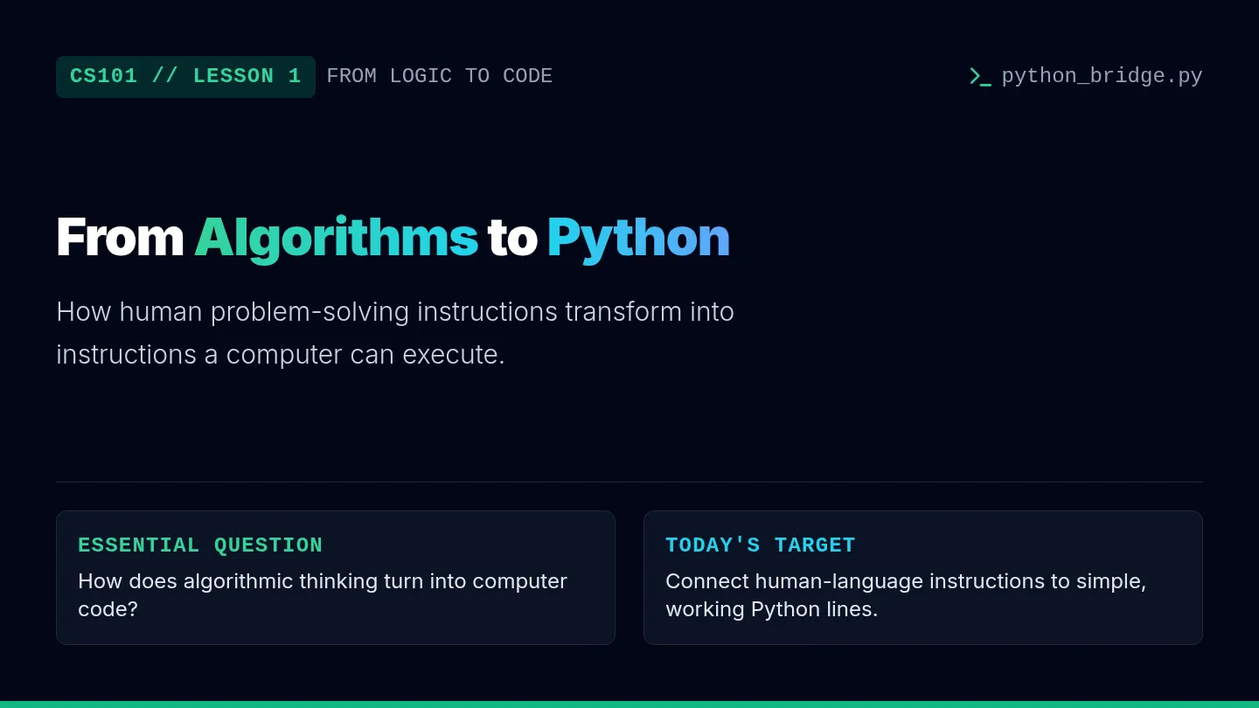Click the python_bridge.py filename
The width and height of the screenshot is (1259, 708).
tap(1102, 76)
